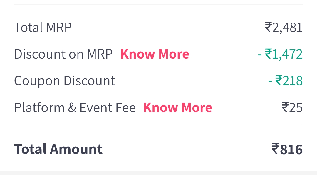Image resolution: width=317 pixels, height=175 pixels.
Task: Click the green rupee symbol before 1,472
Action: point(268,54)
